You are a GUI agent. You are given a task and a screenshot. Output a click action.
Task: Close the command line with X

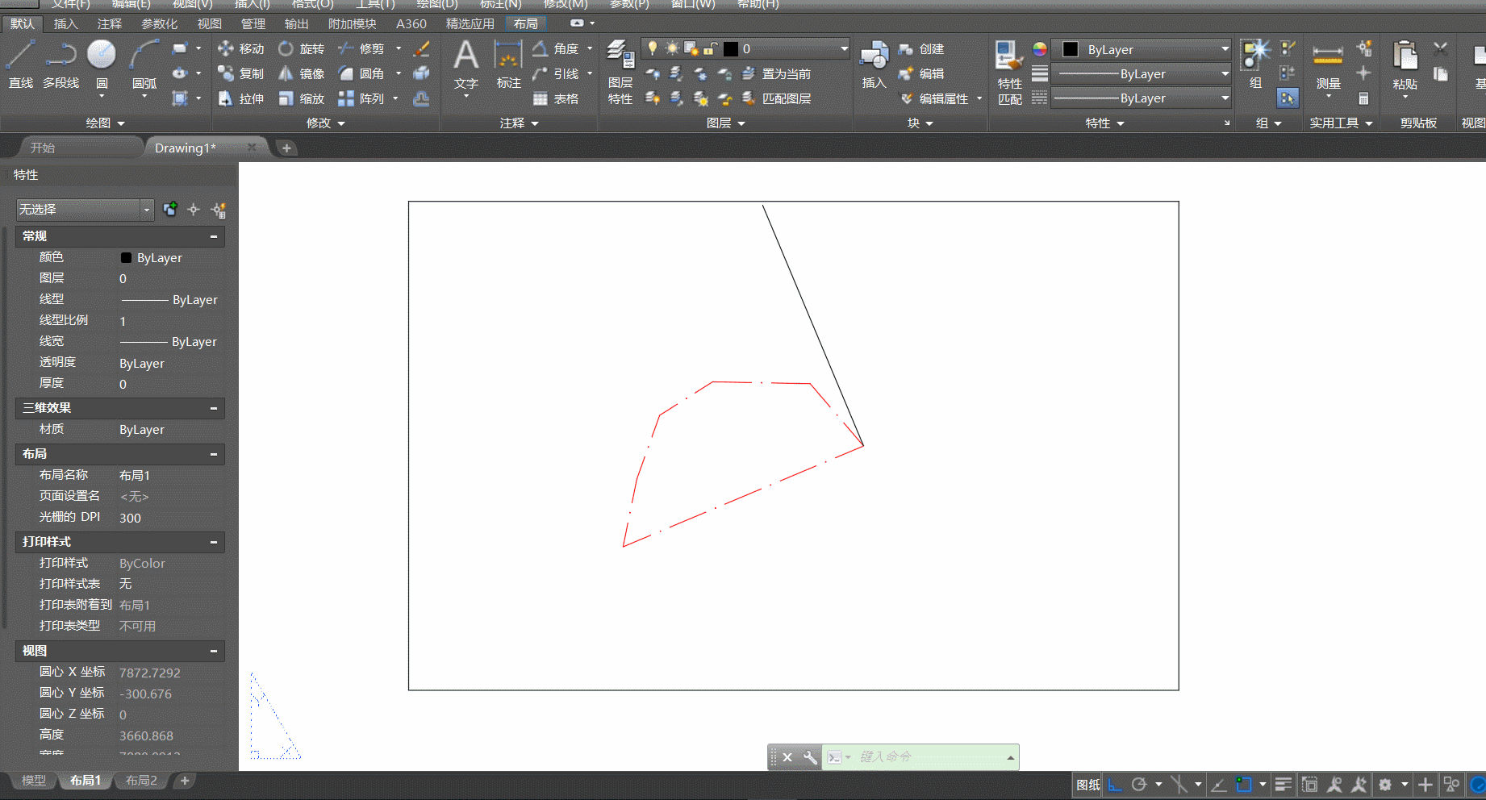pos(787,757)
